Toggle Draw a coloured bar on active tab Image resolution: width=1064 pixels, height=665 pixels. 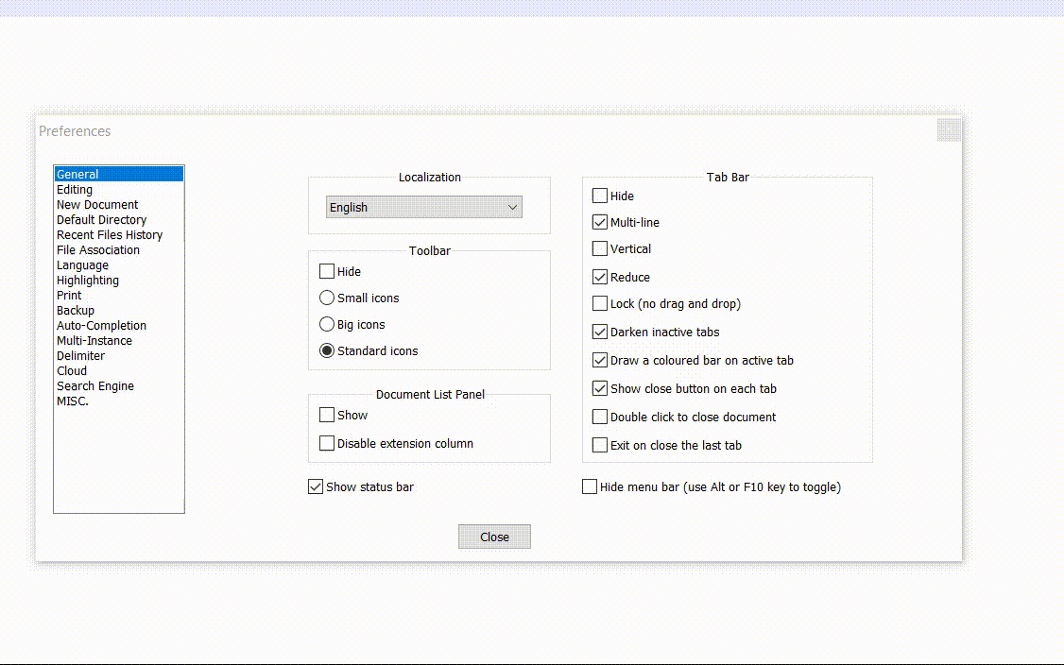pos(600,360)
